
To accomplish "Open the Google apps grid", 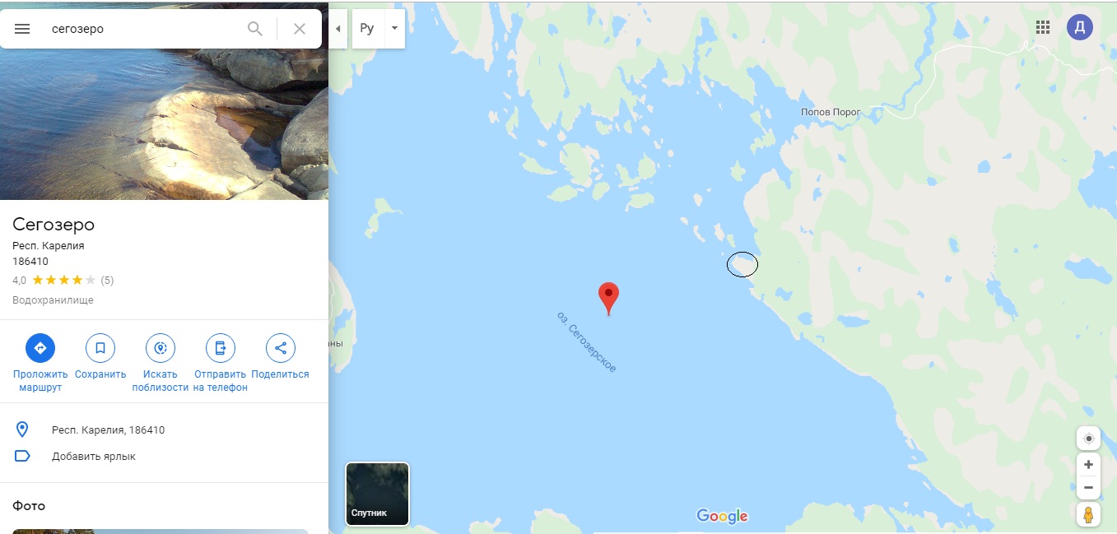I will click(x=1043, y=27).
